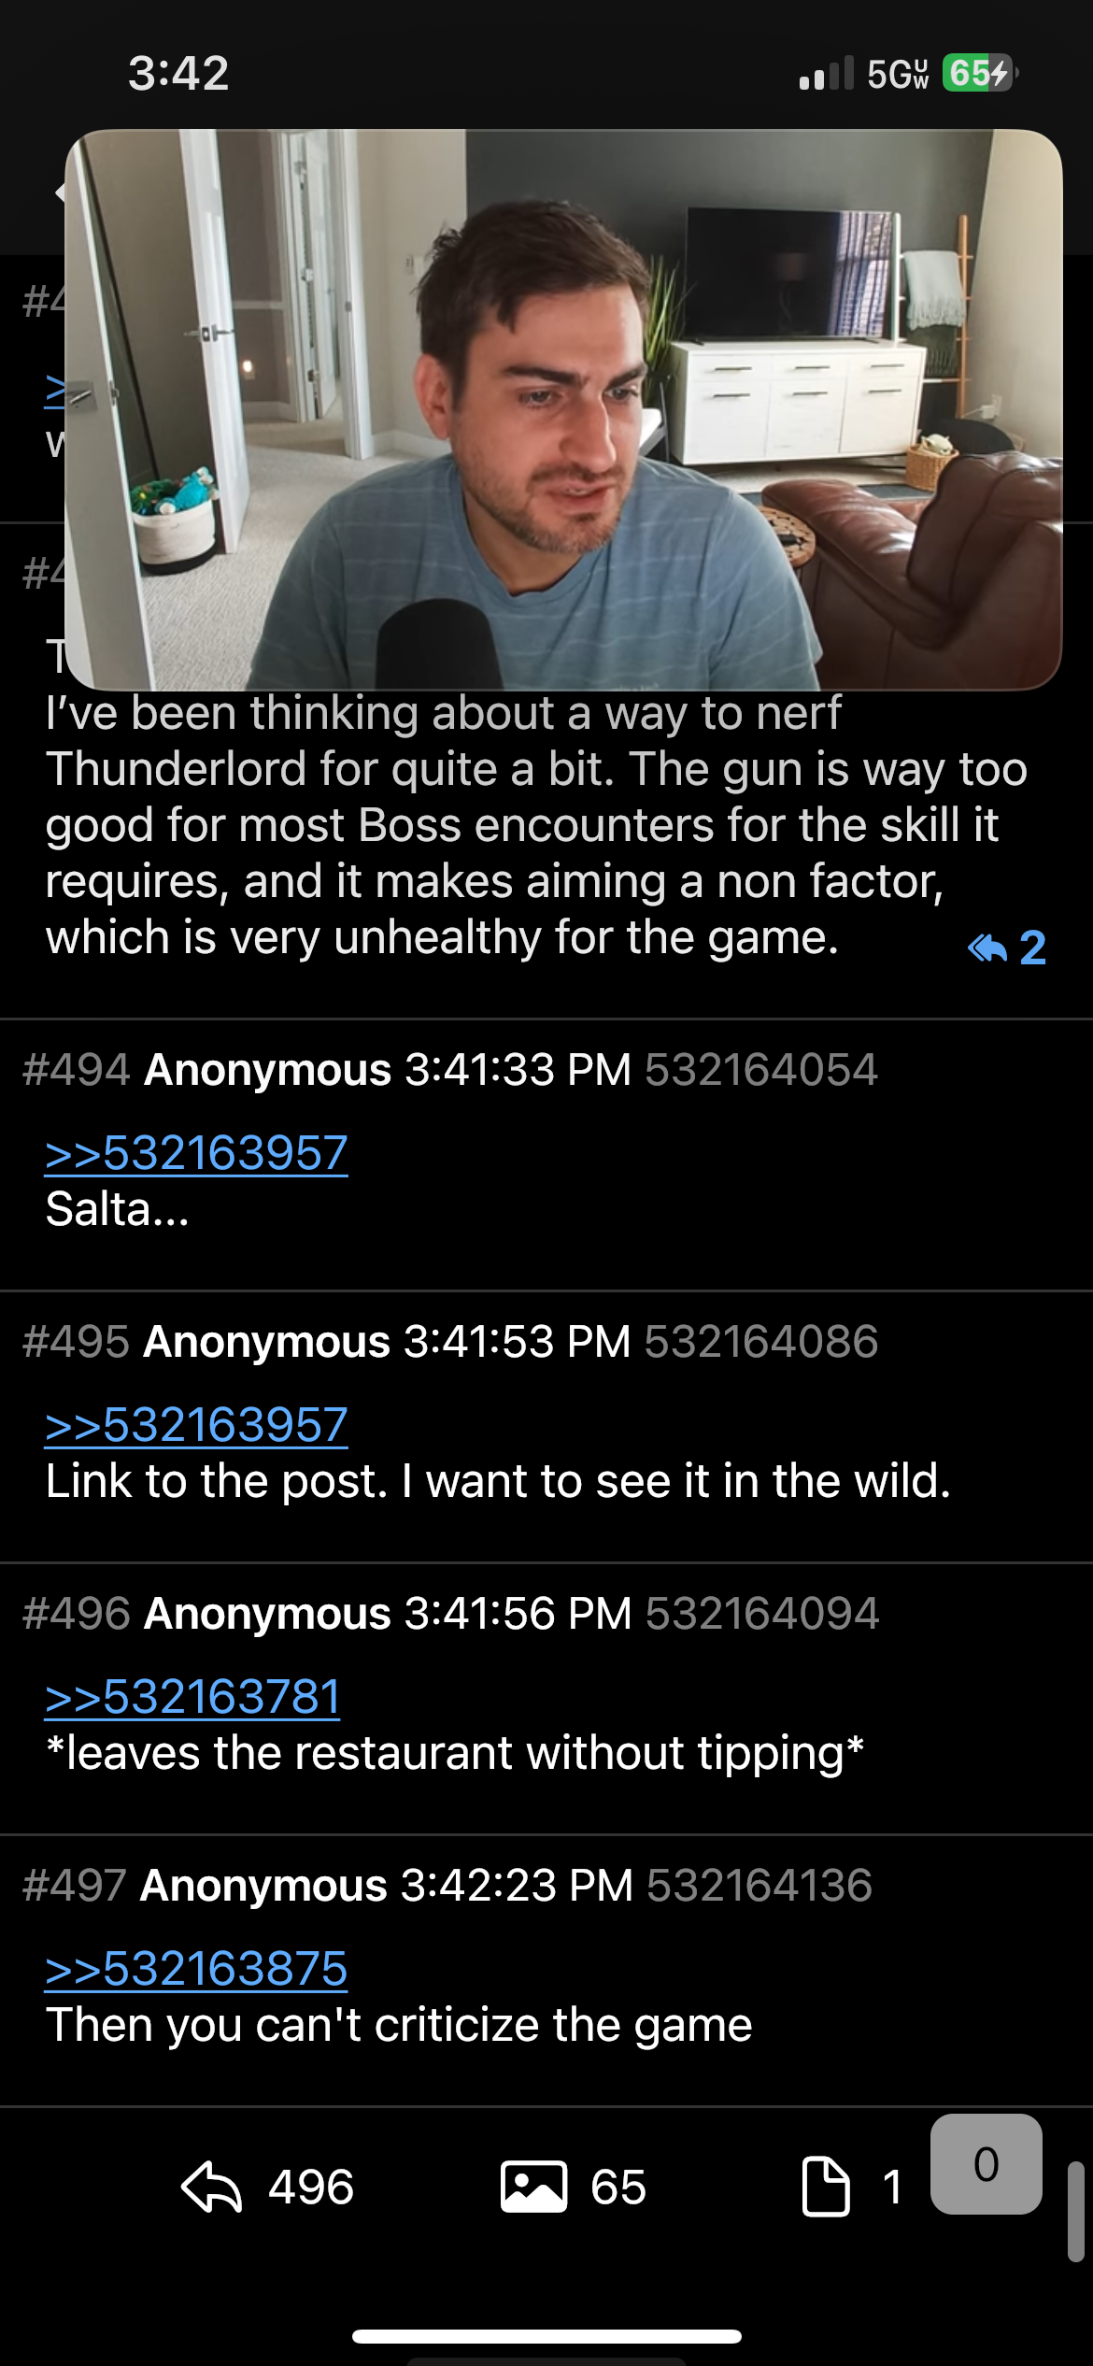Screen dimensions: 1093x2366
Task: Follow >>532163957 link in post #494
Action: pyautogui.click(x=196, y=1153)
